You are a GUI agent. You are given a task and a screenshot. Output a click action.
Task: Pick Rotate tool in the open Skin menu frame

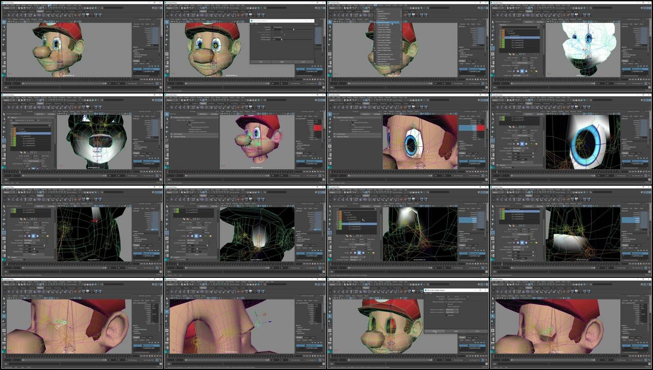[330, 40]
